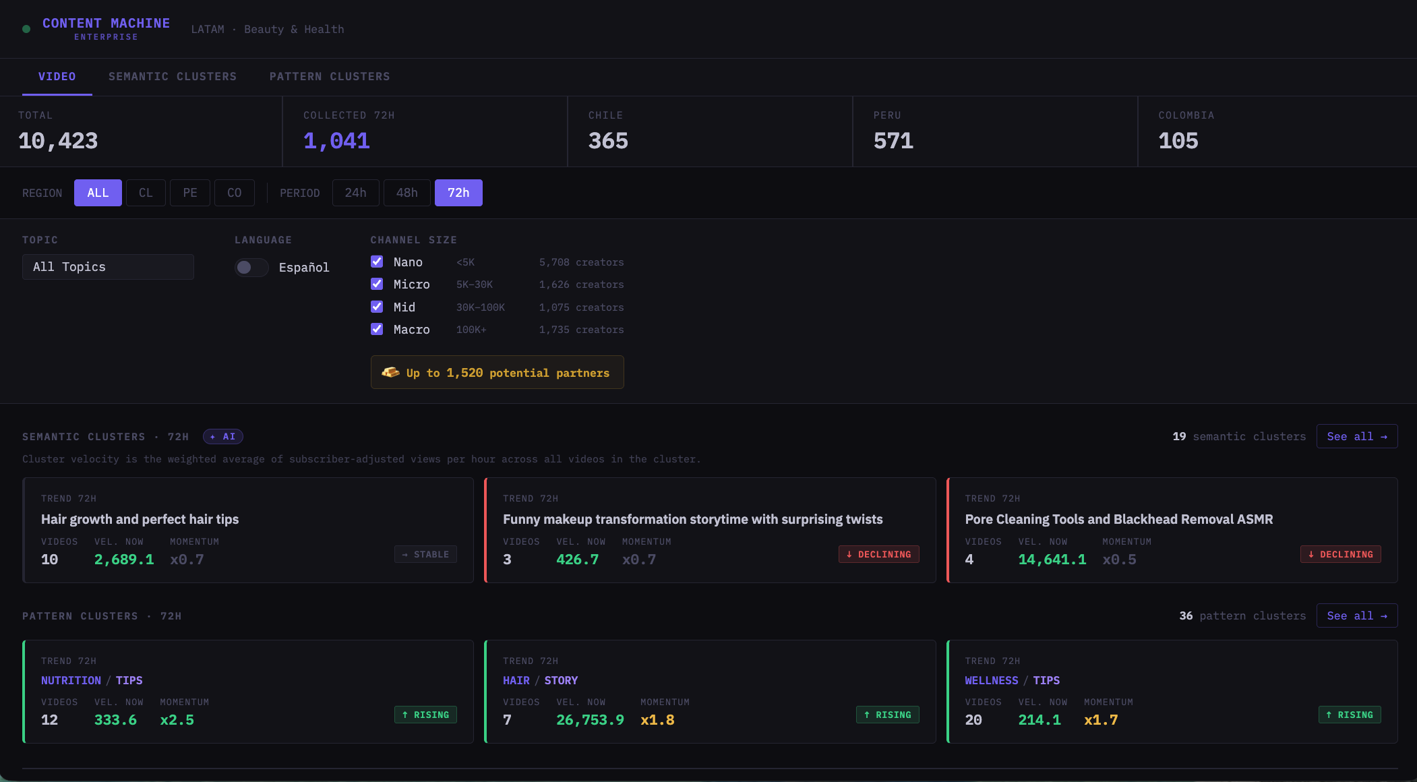Click the STABLE status badge
This screenshot has height=782, width=1417.
[425, 554]
